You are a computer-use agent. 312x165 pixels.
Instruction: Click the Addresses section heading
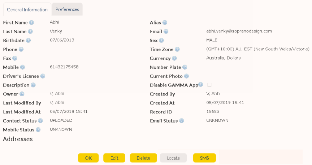(18, 139)
